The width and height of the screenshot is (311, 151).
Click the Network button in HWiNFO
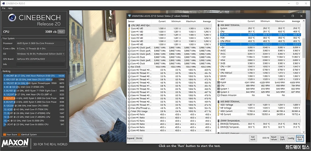pyautogui.click(x=253, y=138)
